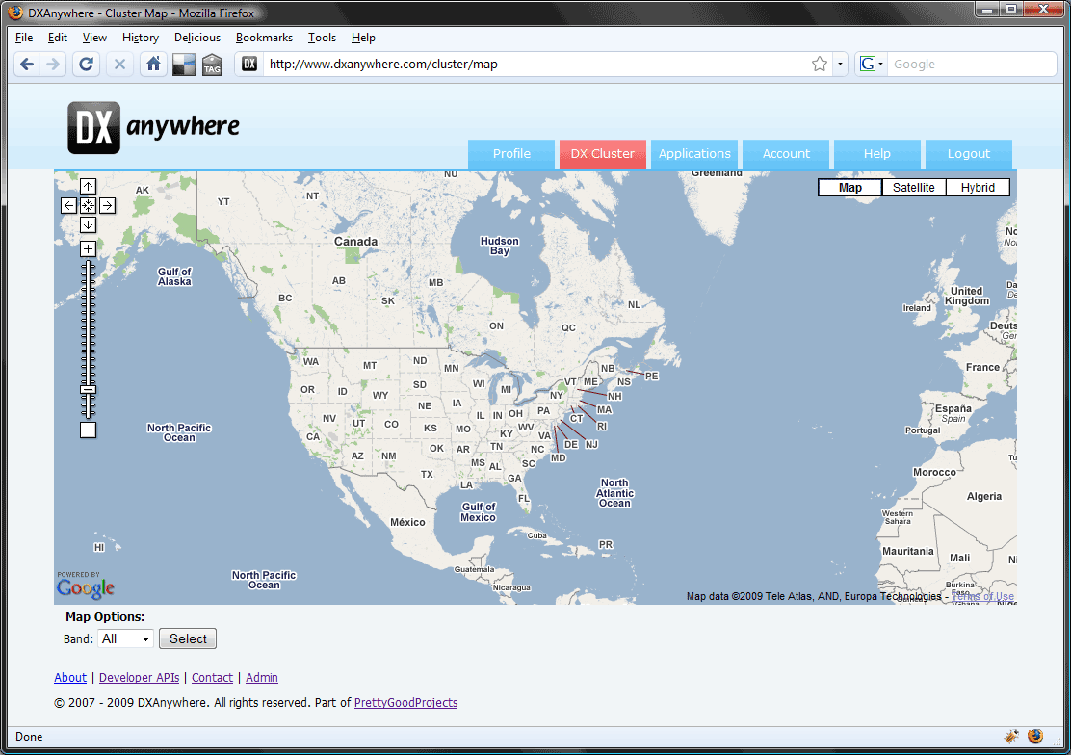Switch to the Applications tab
1071x755 pixels.
pos(694,154)
